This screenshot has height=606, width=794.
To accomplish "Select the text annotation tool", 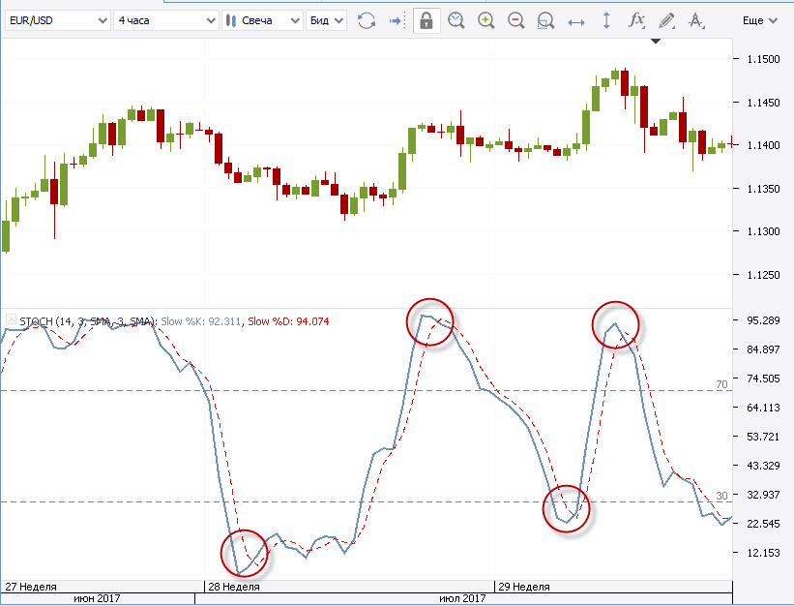I will [695, 20].
